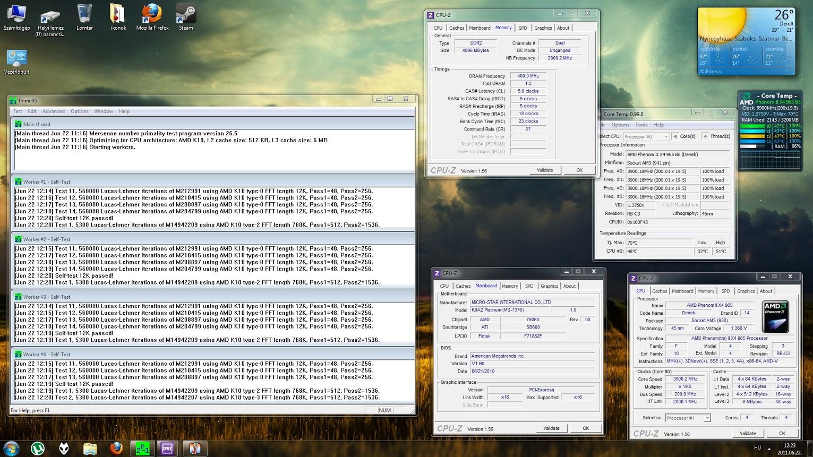
Task: Open the Tools menu in Core Temp
Action: 641,125
